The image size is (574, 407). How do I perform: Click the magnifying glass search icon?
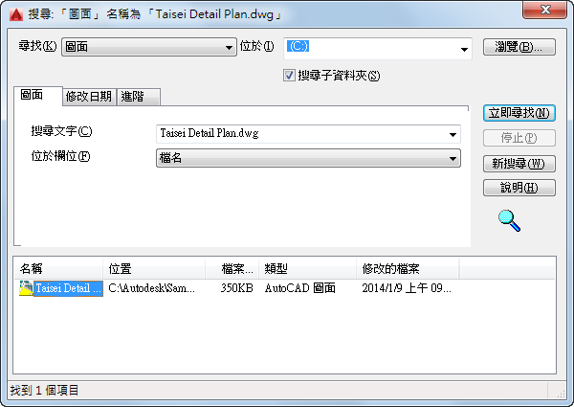point(509,220)
